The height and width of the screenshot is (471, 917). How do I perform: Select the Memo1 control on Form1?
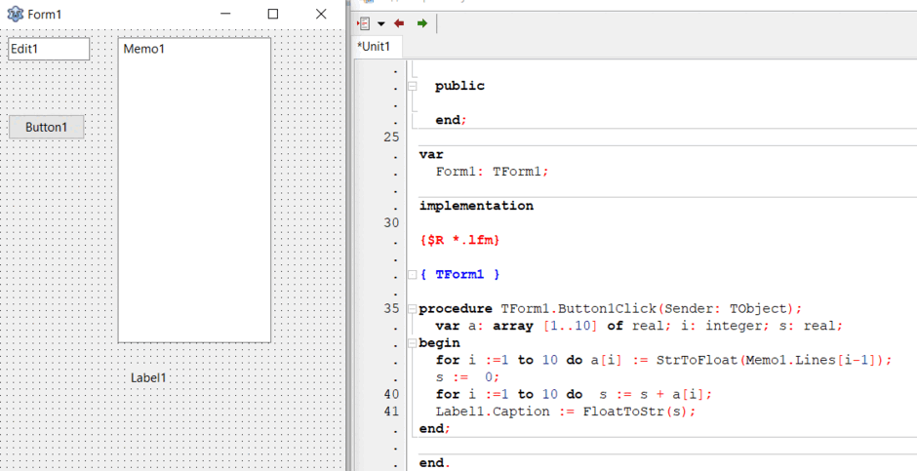pos(195,190)
